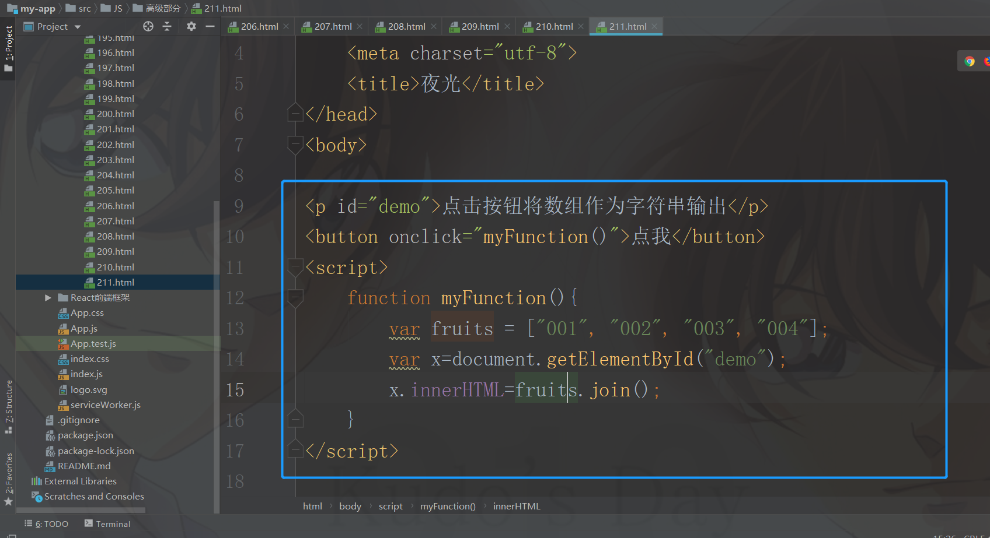Close the 206.html tab
The height and width of the screenshot is (538, 990).
click(286, 27)
